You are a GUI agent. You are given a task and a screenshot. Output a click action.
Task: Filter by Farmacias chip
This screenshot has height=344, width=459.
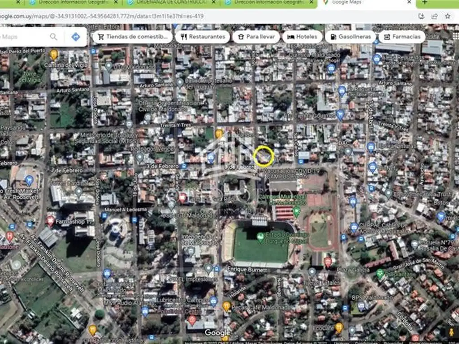click(x=402, y=37)
